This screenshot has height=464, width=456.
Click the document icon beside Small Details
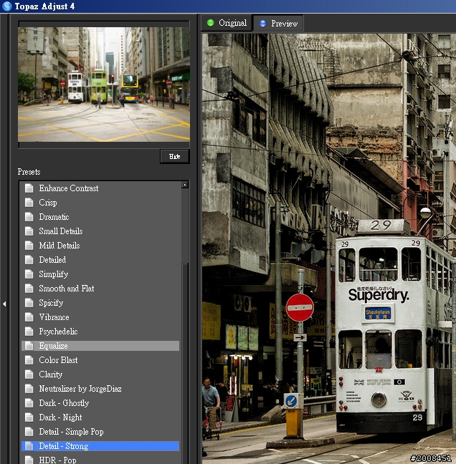[x=29, y=231]
